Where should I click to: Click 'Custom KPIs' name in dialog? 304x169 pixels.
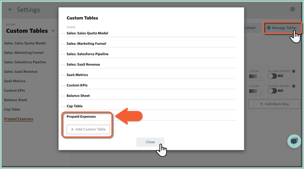pos(77,85)
